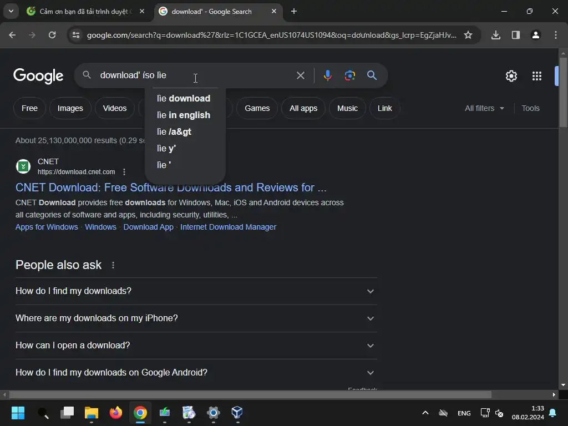The image size is (568, 426).
Task: Open CNET result three-dot options
Action: [124, 172]
